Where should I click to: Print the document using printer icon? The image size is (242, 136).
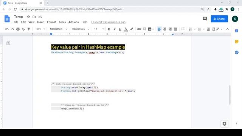tap(18, 29)
